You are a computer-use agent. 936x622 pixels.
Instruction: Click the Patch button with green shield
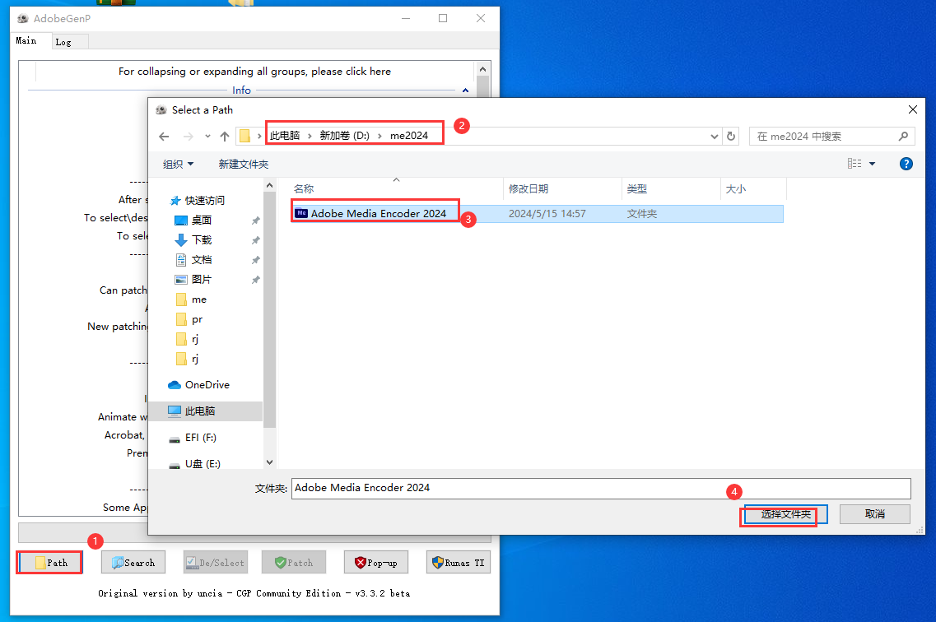pos(294,563)
